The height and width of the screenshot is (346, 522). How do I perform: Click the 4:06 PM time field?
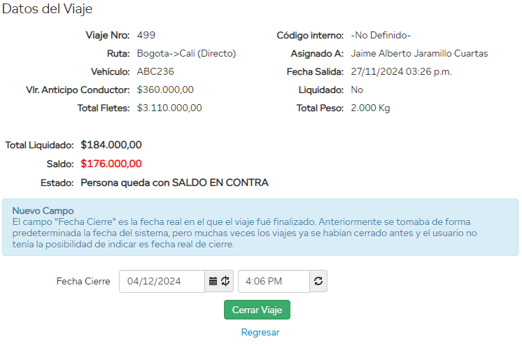(273, 281)
